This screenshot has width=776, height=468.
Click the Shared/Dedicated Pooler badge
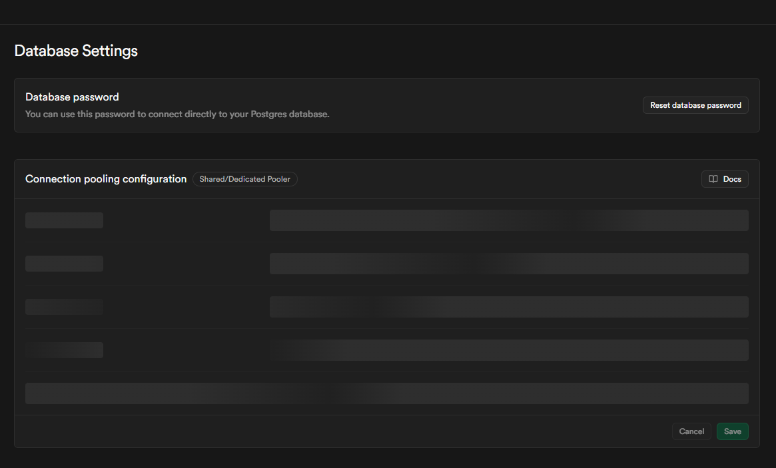coord(245,179)
